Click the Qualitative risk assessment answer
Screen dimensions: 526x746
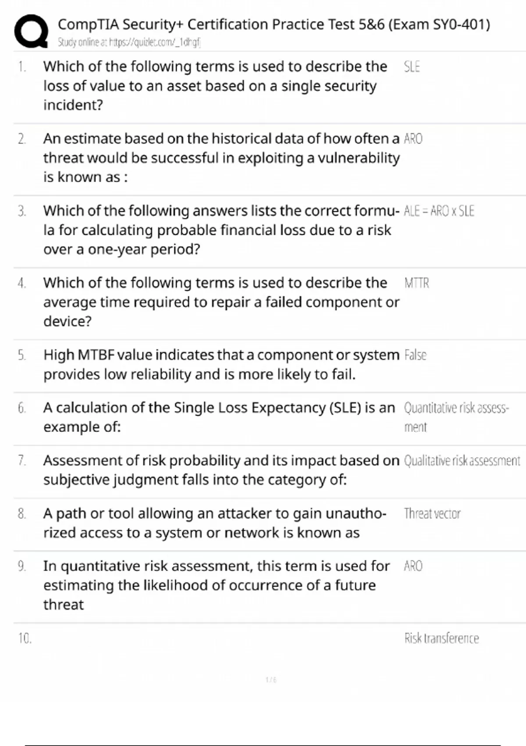[462, 461]
